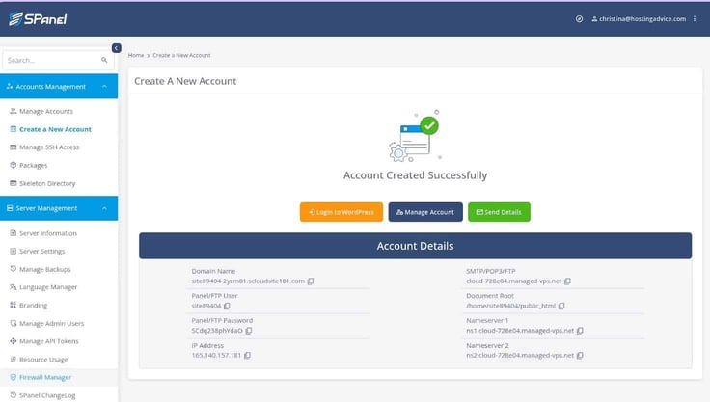
Task: Go to Home breadcrumb link
Action: (x=135, y=55)
